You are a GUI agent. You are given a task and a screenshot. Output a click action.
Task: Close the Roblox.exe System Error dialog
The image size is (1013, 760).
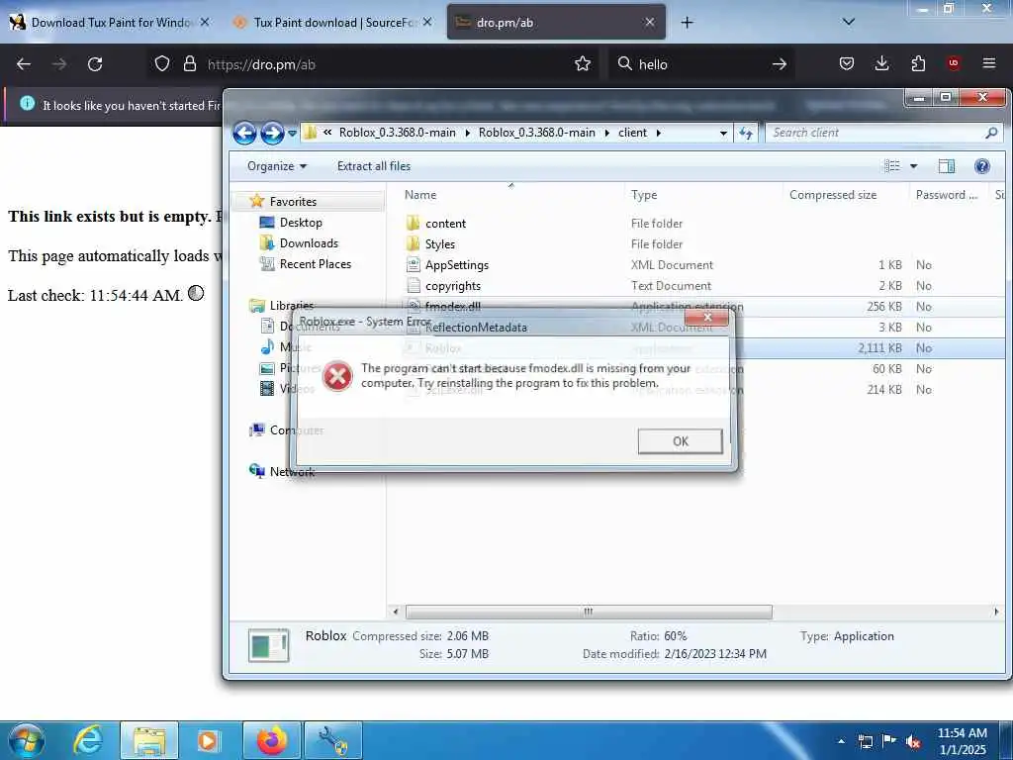tap(707, 318)
